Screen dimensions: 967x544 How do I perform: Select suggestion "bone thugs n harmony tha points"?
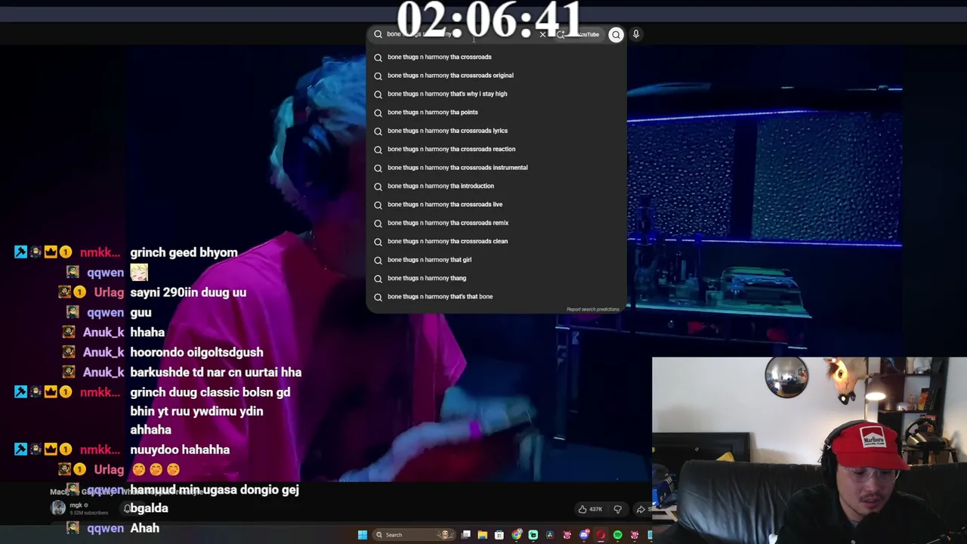[x=496, y=112]
